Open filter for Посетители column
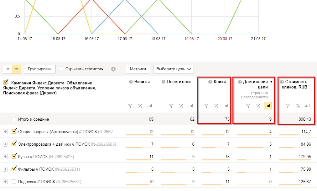317x191 pixels. pos(171,106)
